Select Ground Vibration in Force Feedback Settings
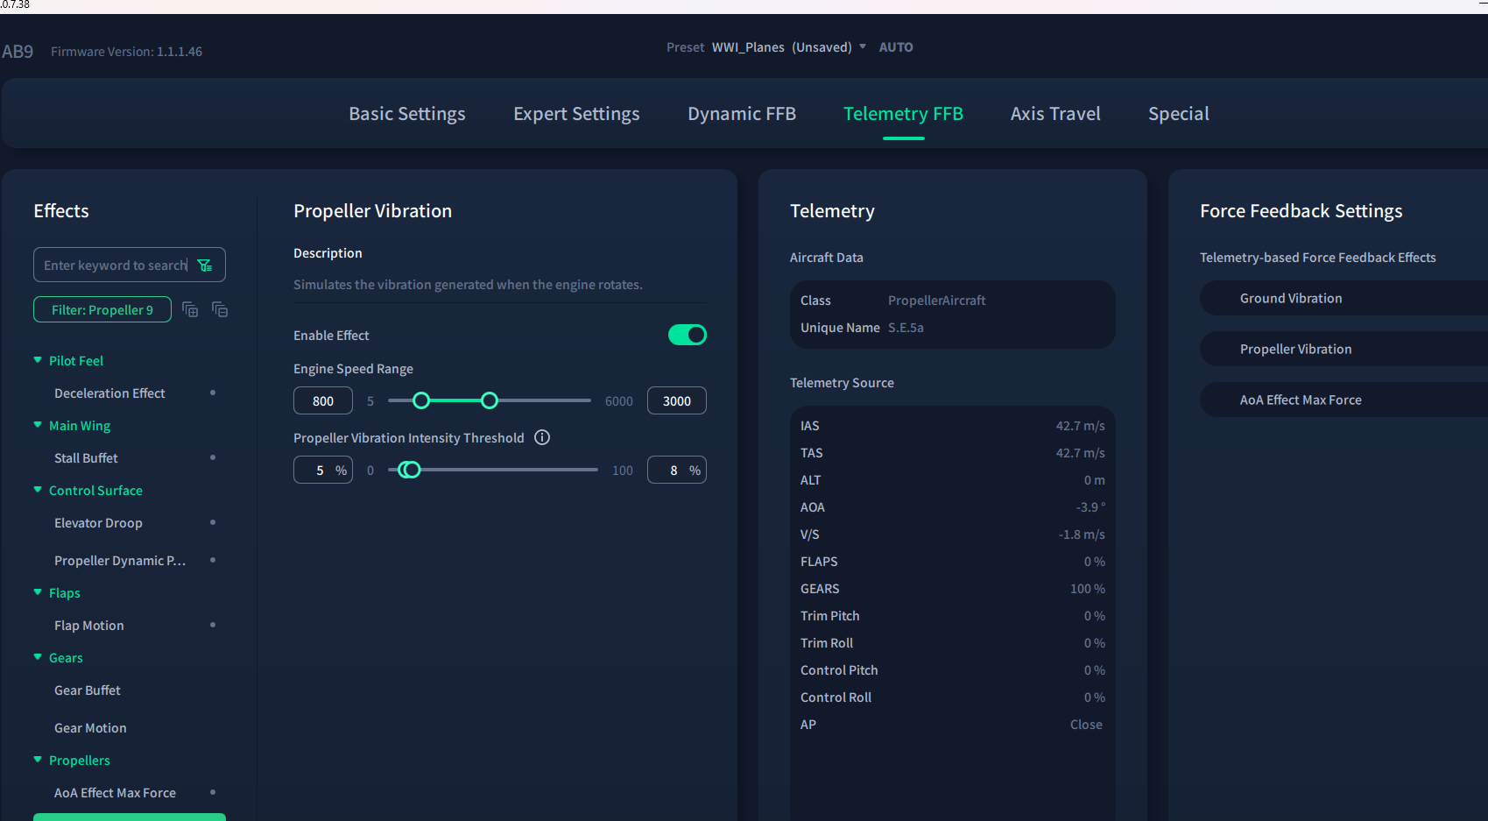The image size is (1488, 821). tap(1290, 299)
